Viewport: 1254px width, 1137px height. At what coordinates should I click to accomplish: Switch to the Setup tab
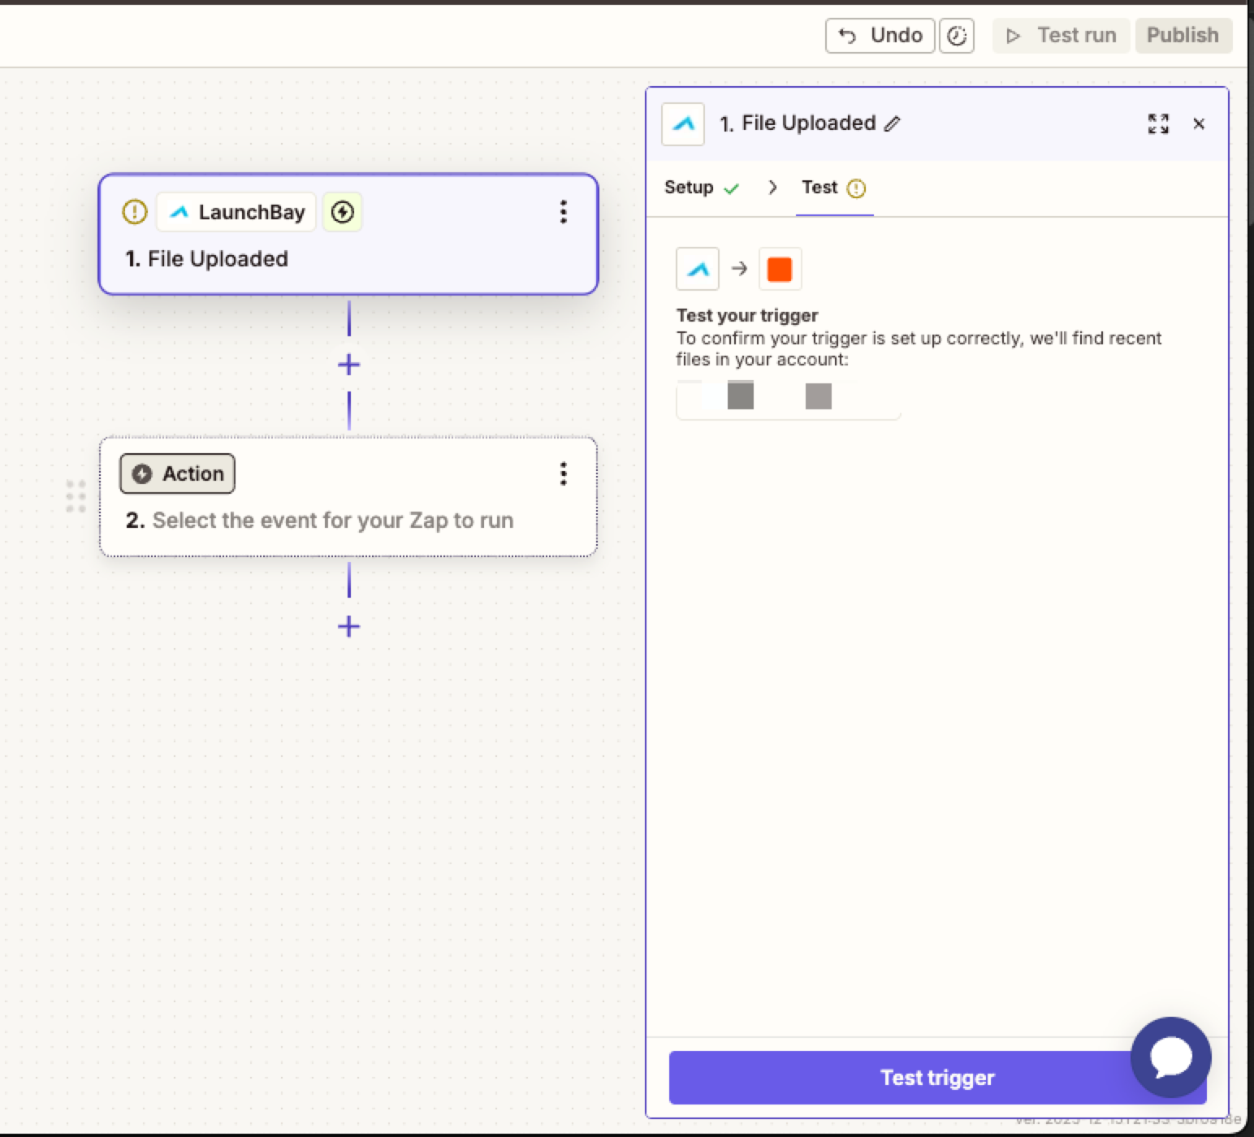coord(702,188)
